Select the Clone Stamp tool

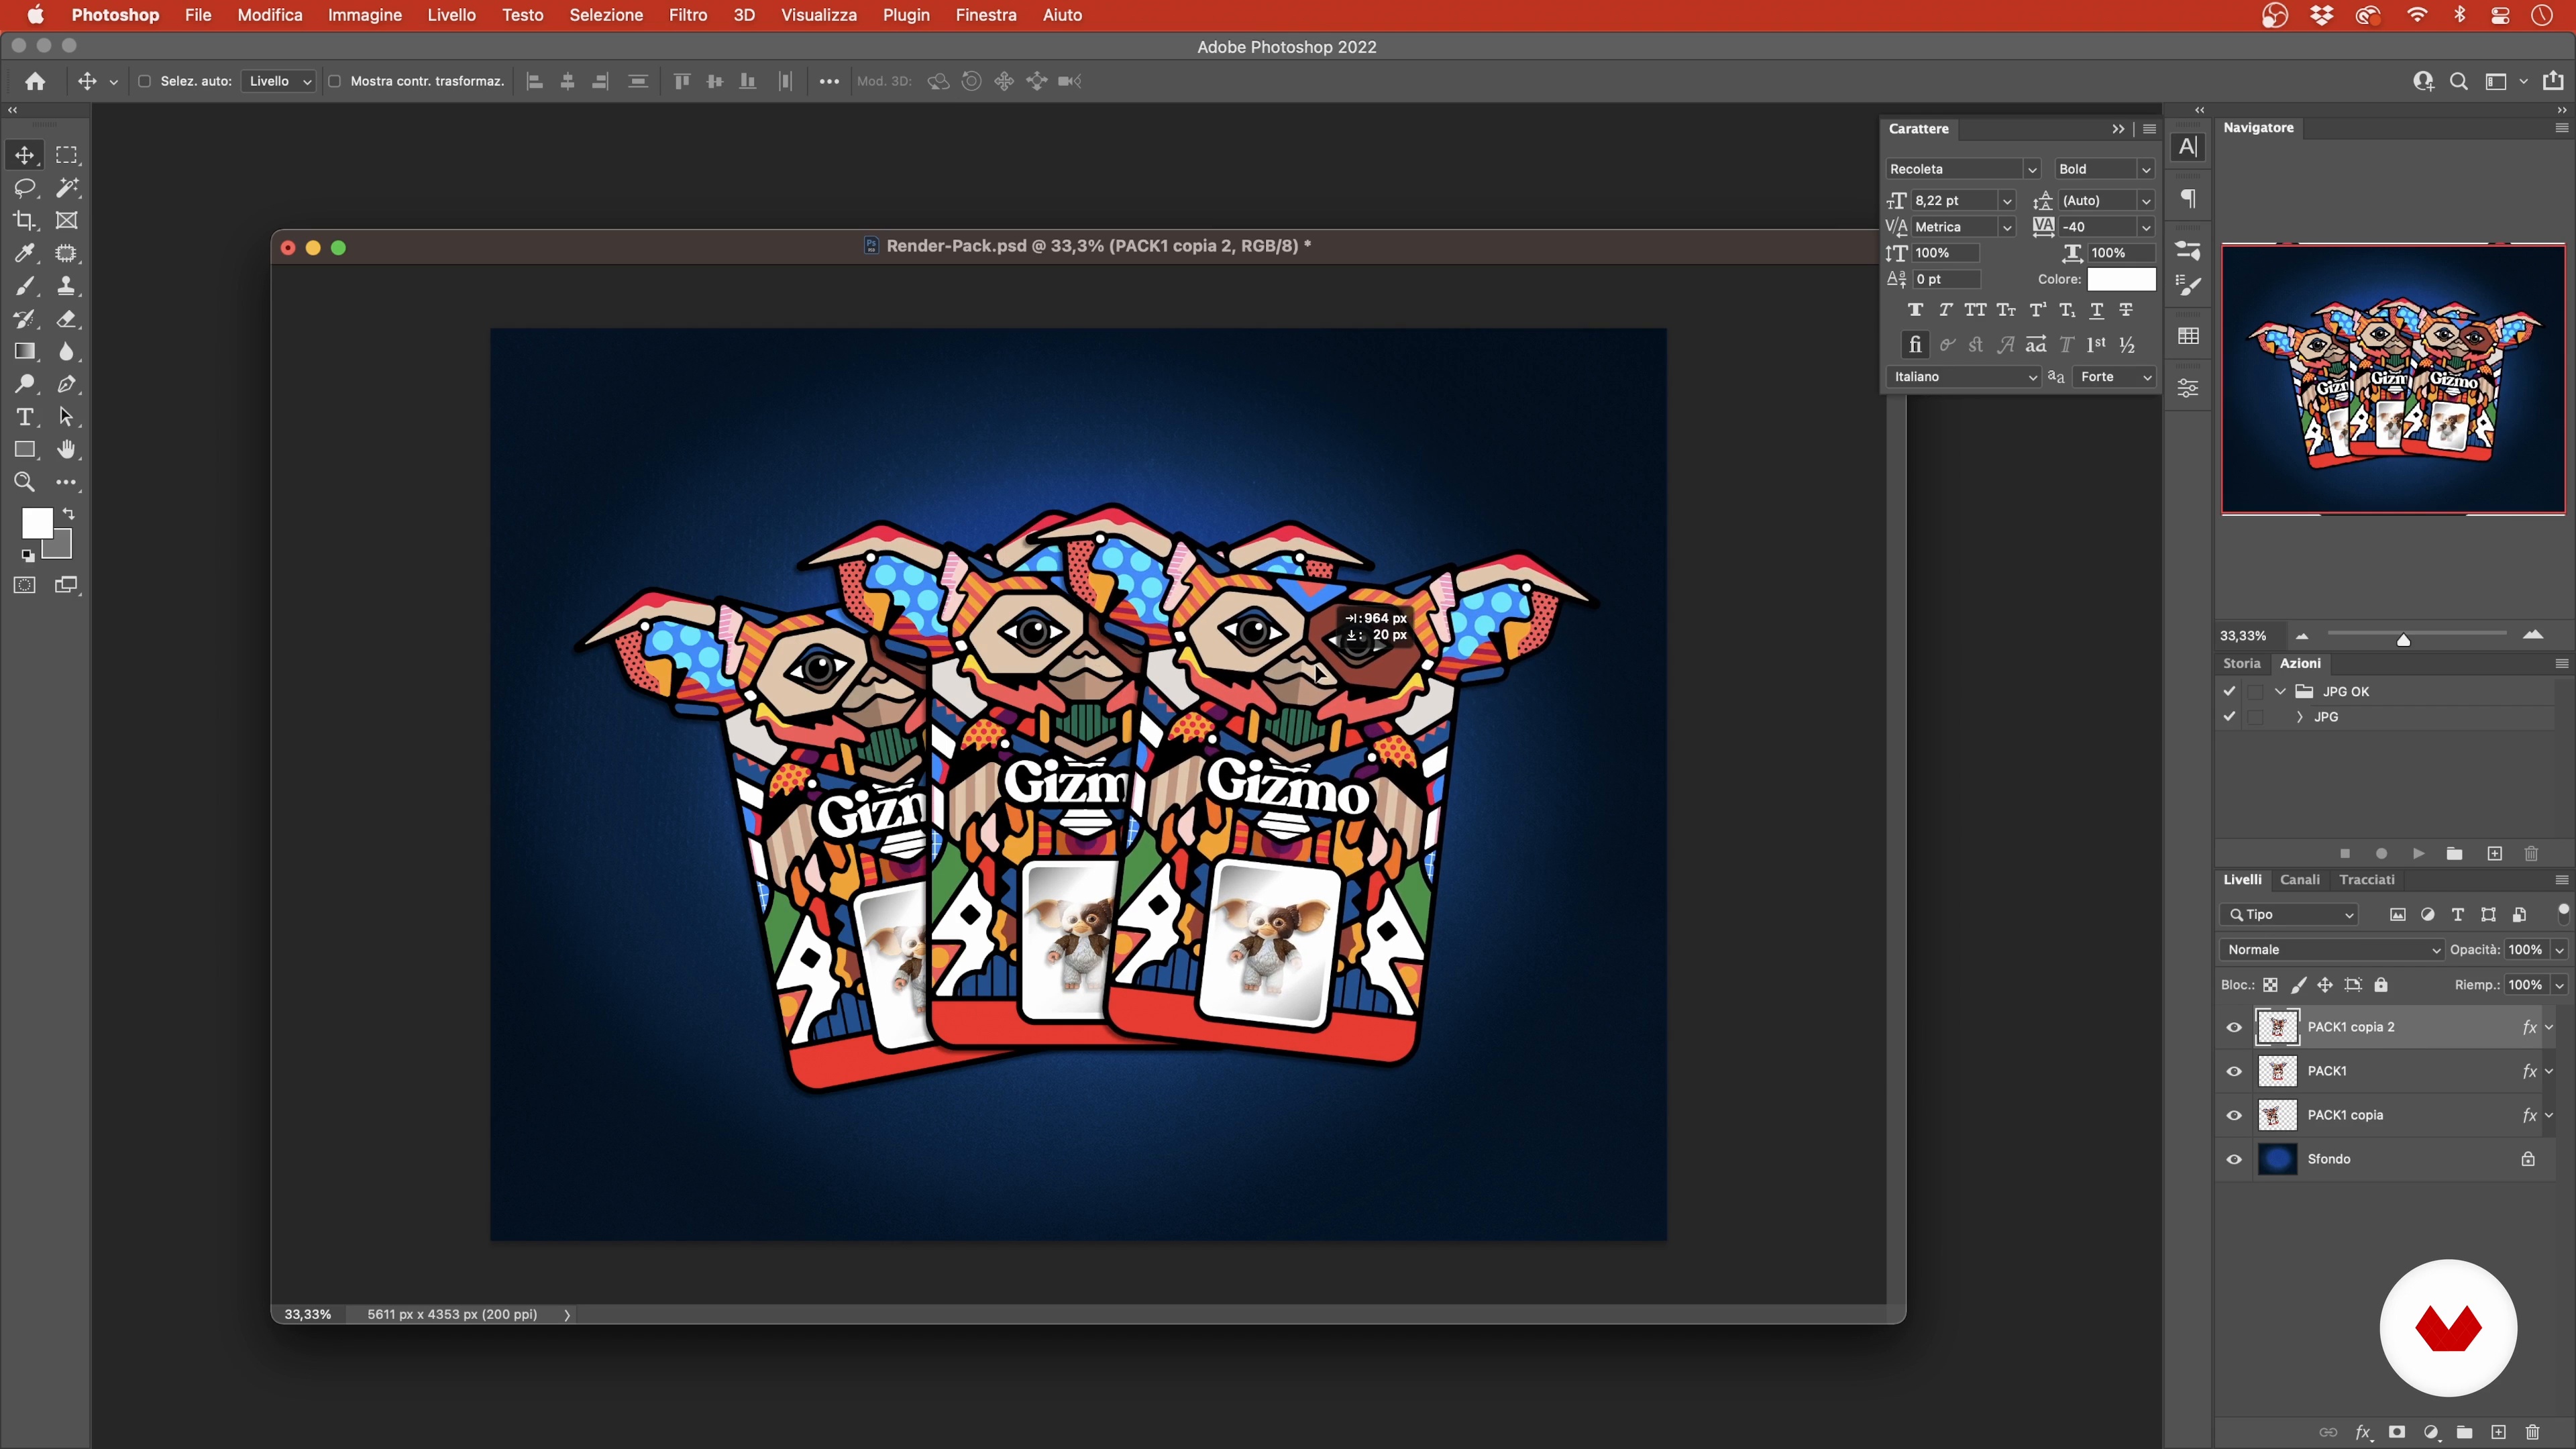[x=67, y=286]
